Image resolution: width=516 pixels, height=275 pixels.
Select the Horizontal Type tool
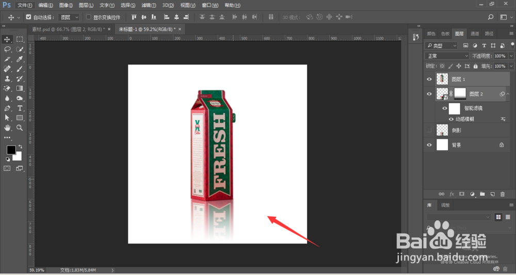(20, 108)
